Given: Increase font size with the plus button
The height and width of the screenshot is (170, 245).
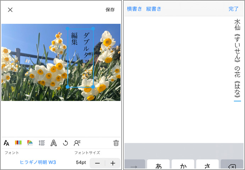Looking at the screenshot, I should 113,163.
